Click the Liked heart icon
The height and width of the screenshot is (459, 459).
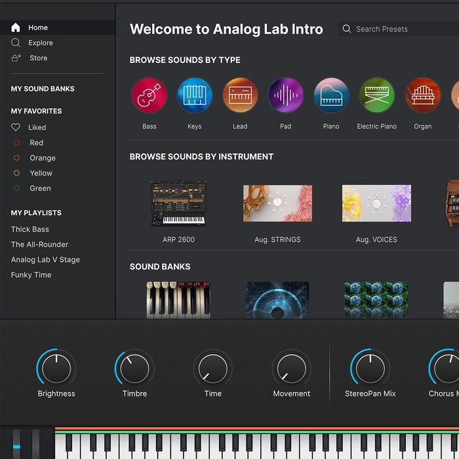[16, 127]
